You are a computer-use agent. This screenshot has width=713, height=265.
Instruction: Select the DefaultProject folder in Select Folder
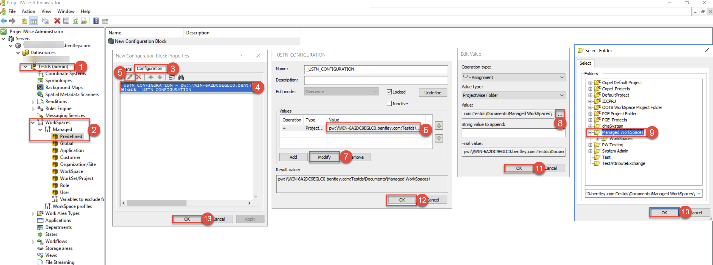pyautogui.click(x=615, y=95)
